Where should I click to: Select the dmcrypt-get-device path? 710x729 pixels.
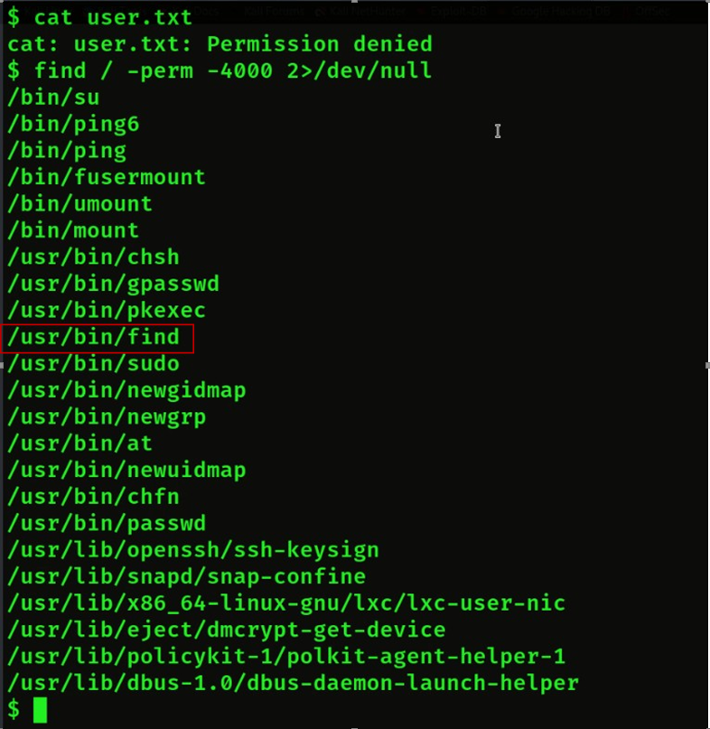[x=227, y=630]
